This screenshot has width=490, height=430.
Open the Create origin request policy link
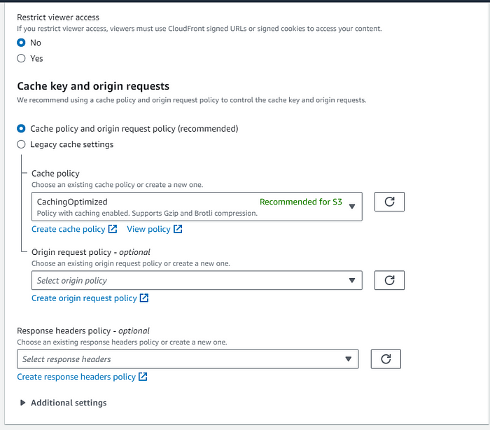[85, 298]
